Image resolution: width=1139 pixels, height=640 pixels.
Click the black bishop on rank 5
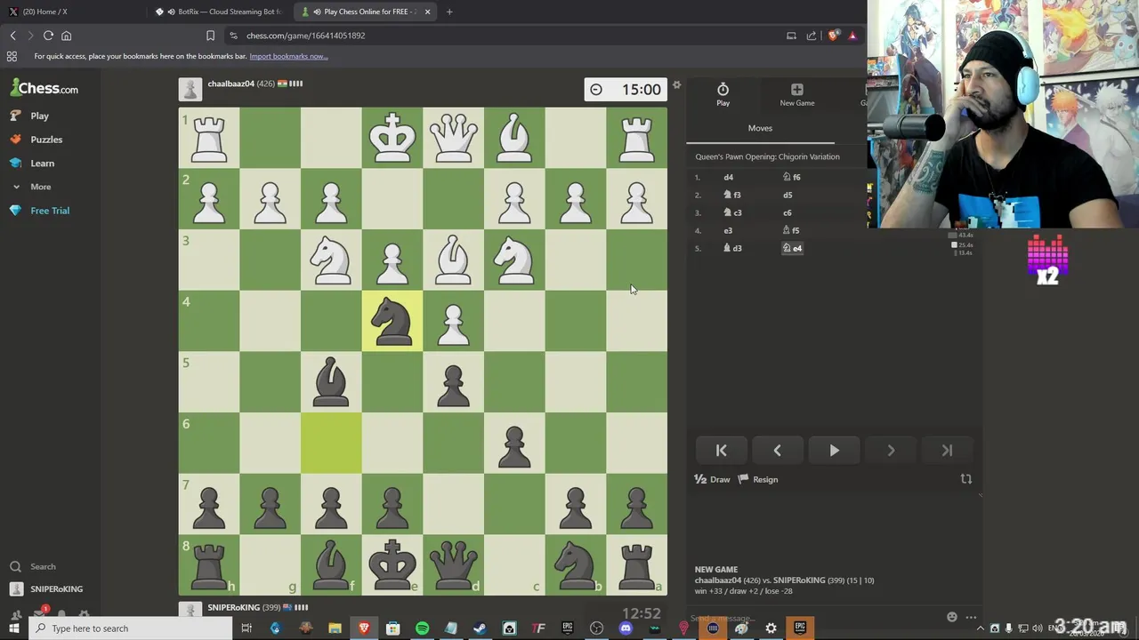point(331,382)
